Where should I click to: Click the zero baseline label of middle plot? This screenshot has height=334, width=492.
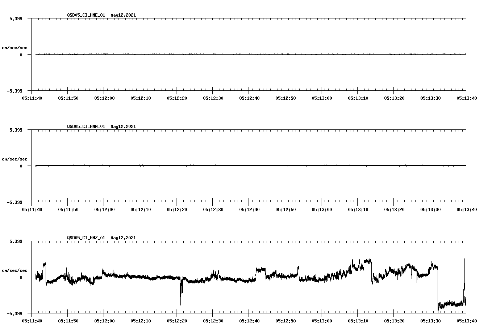(x=20, y=166)
